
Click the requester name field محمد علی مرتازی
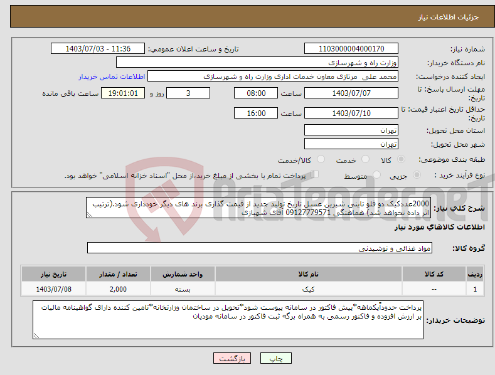click(273, 77)
